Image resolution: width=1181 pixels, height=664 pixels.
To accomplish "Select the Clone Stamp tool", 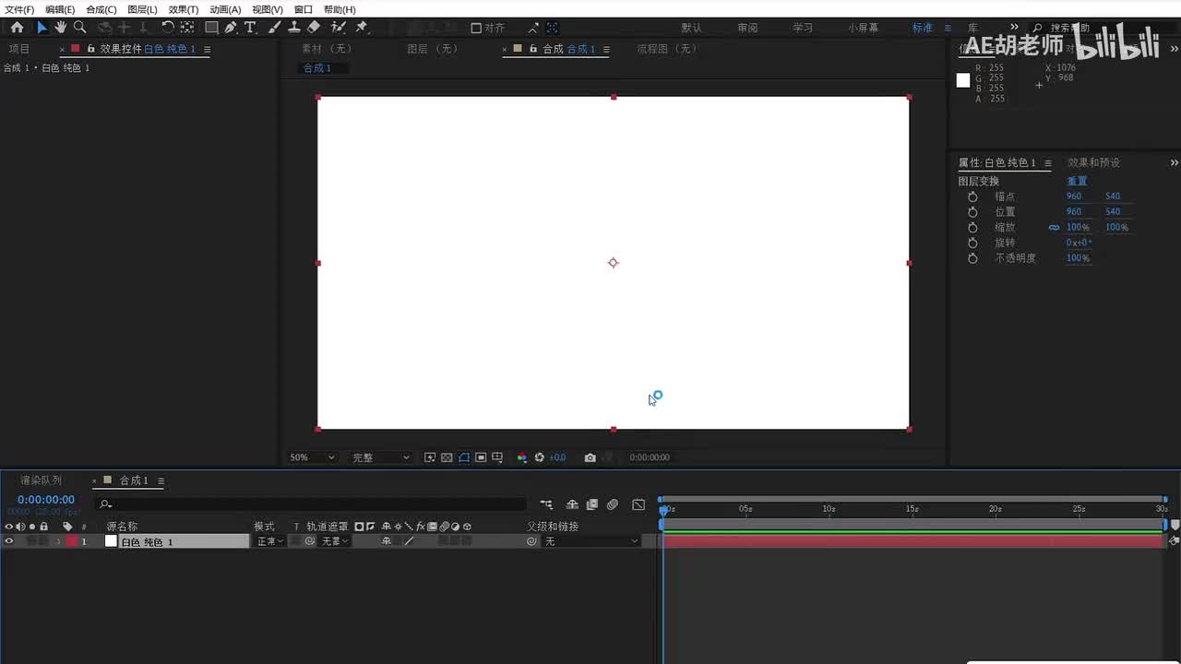I will pyautogui.click(x=294, y=28).
